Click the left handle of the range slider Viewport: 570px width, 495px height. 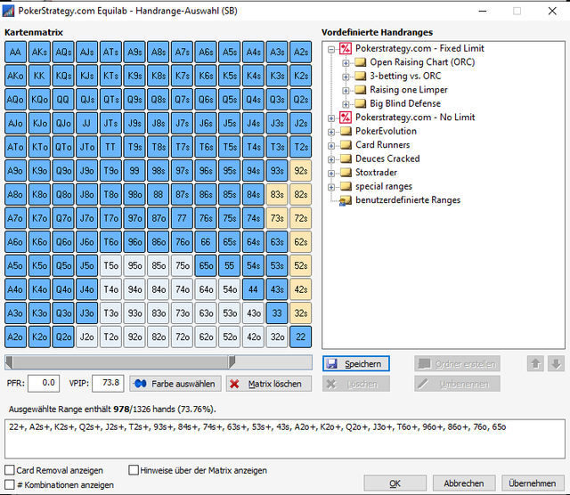pyautogui.click(x=10, y=362)
